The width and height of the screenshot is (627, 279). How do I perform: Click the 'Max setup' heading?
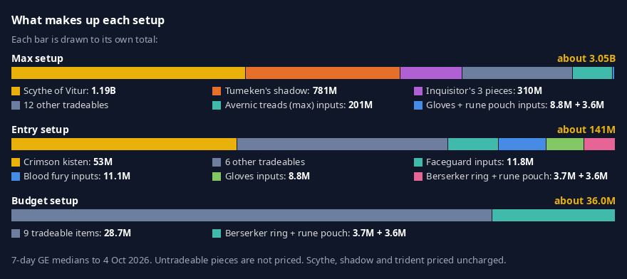pyautogui.click(x=37, y=59)
